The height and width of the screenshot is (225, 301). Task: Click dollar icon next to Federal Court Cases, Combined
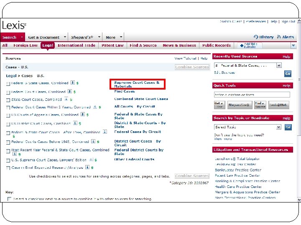pyautogui.click(x=74, y=92)
